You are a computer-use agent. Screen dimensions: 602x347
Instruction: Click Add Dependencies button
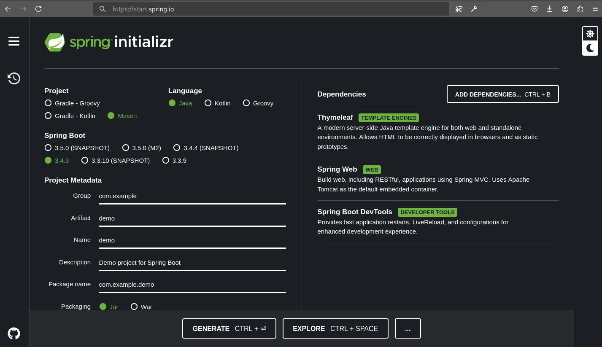coord(503,94)
